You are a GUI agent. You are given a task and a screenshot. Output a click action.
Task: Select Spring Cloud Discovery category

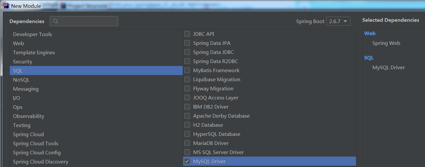click(x=96, y=161)
